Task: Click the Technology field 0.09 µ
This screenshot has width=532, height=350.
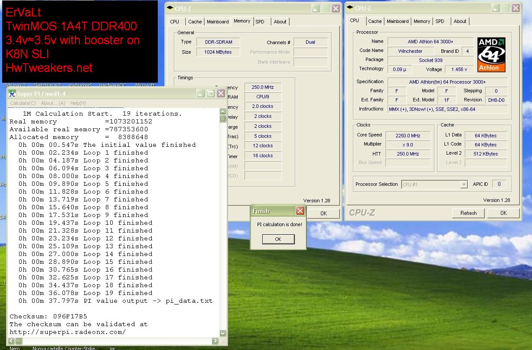Action: tap(399, 69)
